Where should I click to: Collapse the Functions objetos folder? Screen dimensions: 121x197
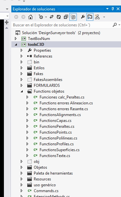point(22,91)
